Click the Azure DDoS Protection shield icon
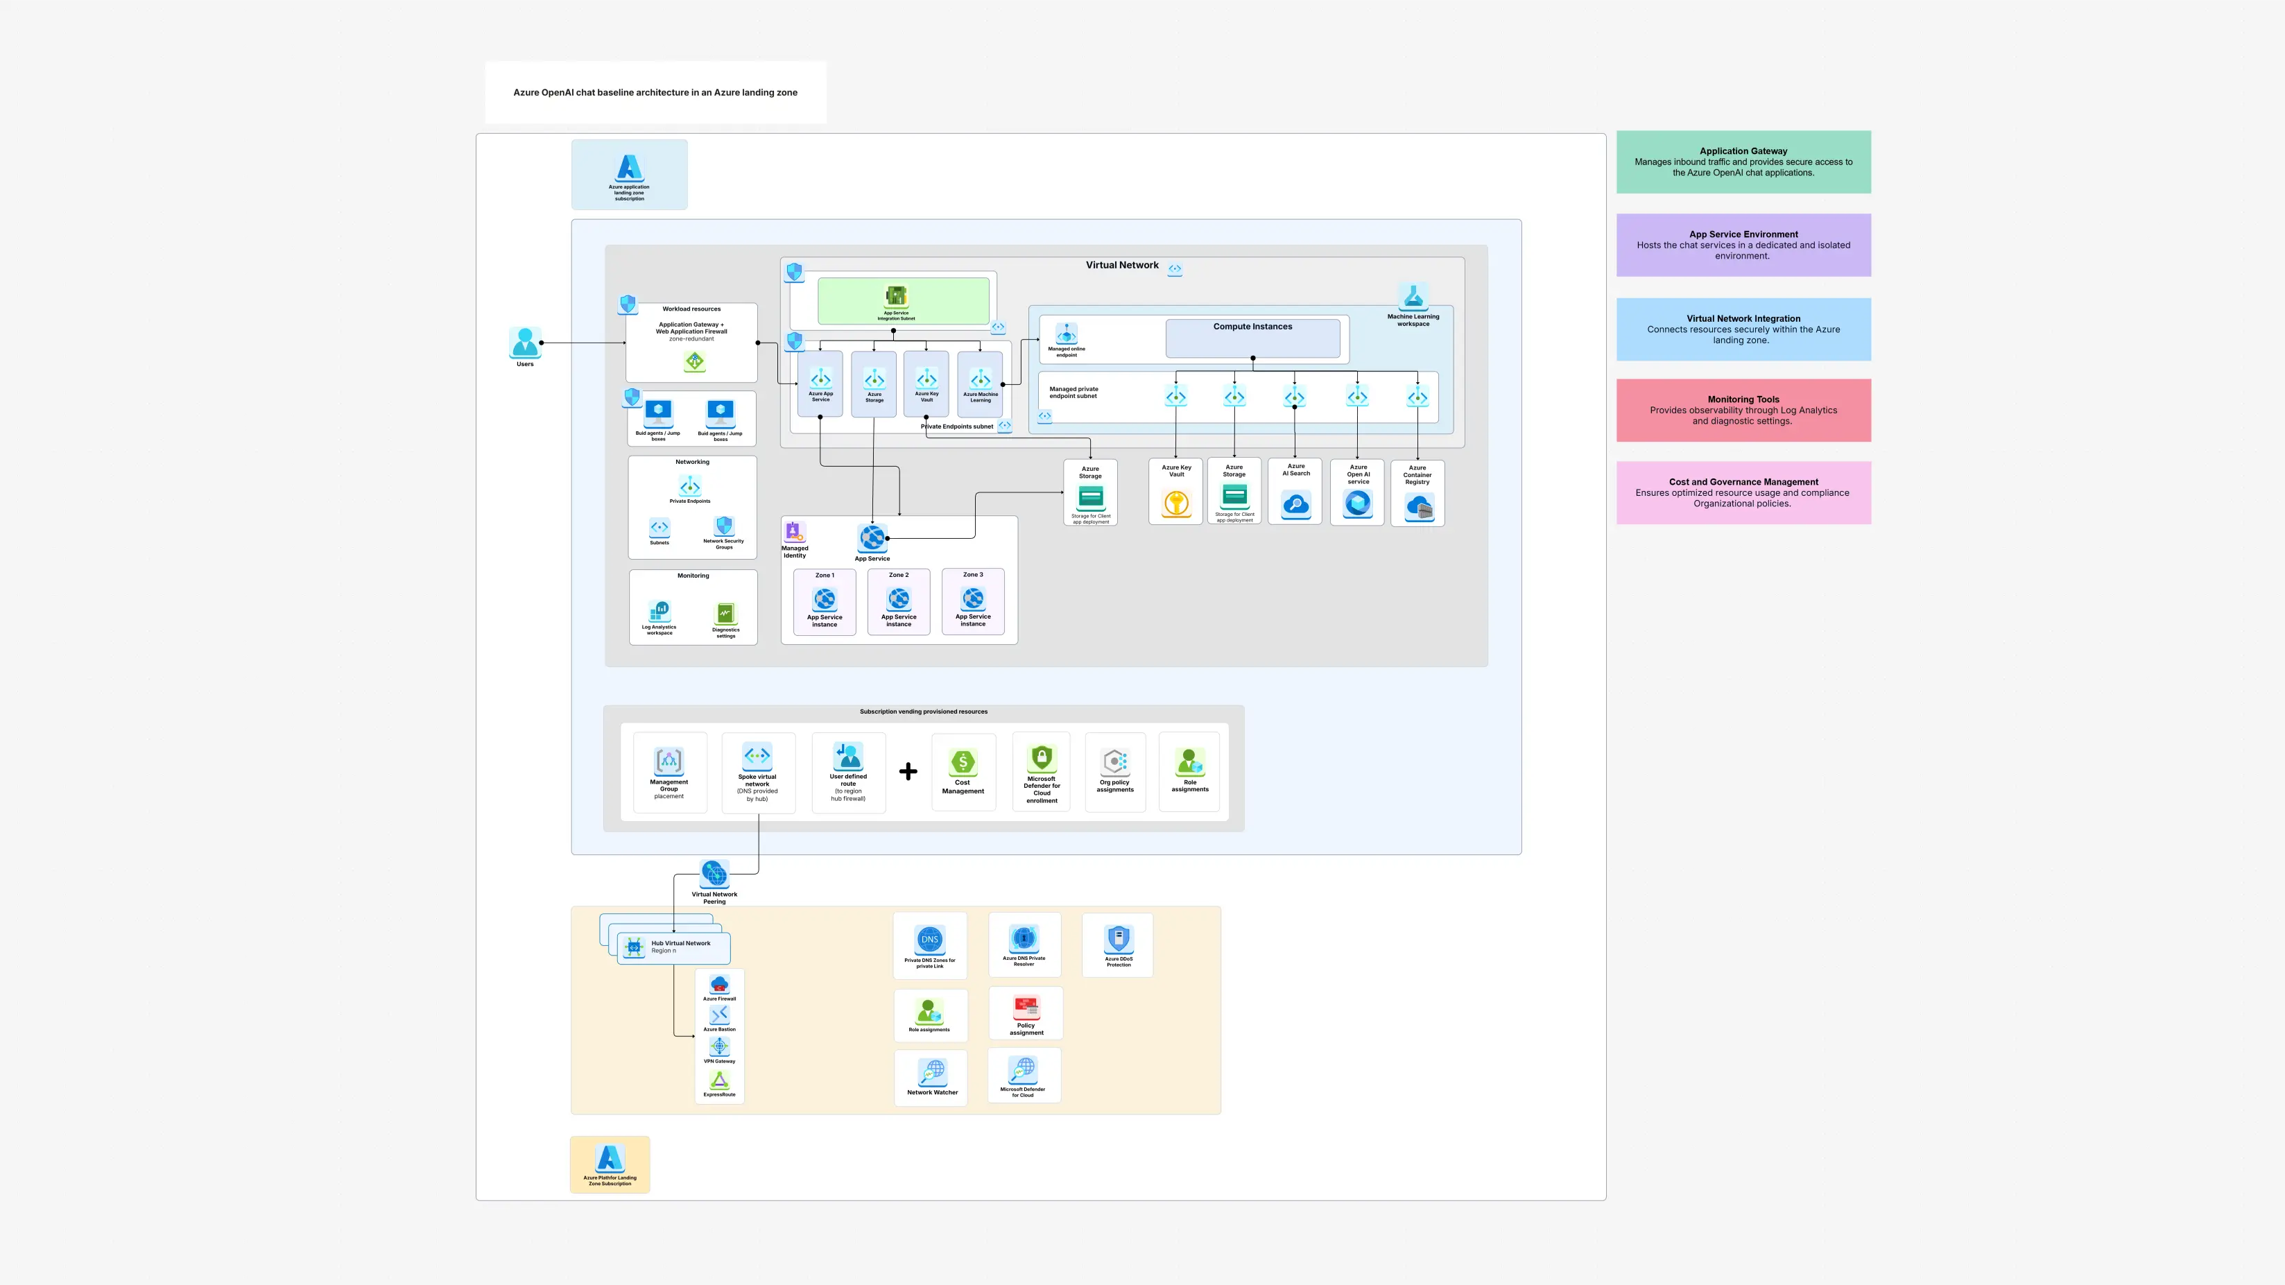Viewport: 2285px width, 1285px height. pyautogui.click(x=1118, y=940)
